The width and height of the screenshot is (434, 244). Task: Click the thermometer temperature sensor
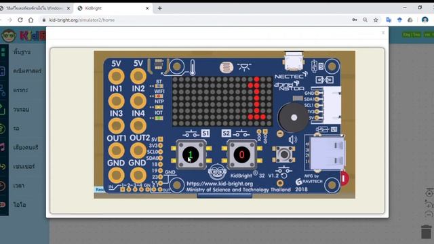coord(193,67)
